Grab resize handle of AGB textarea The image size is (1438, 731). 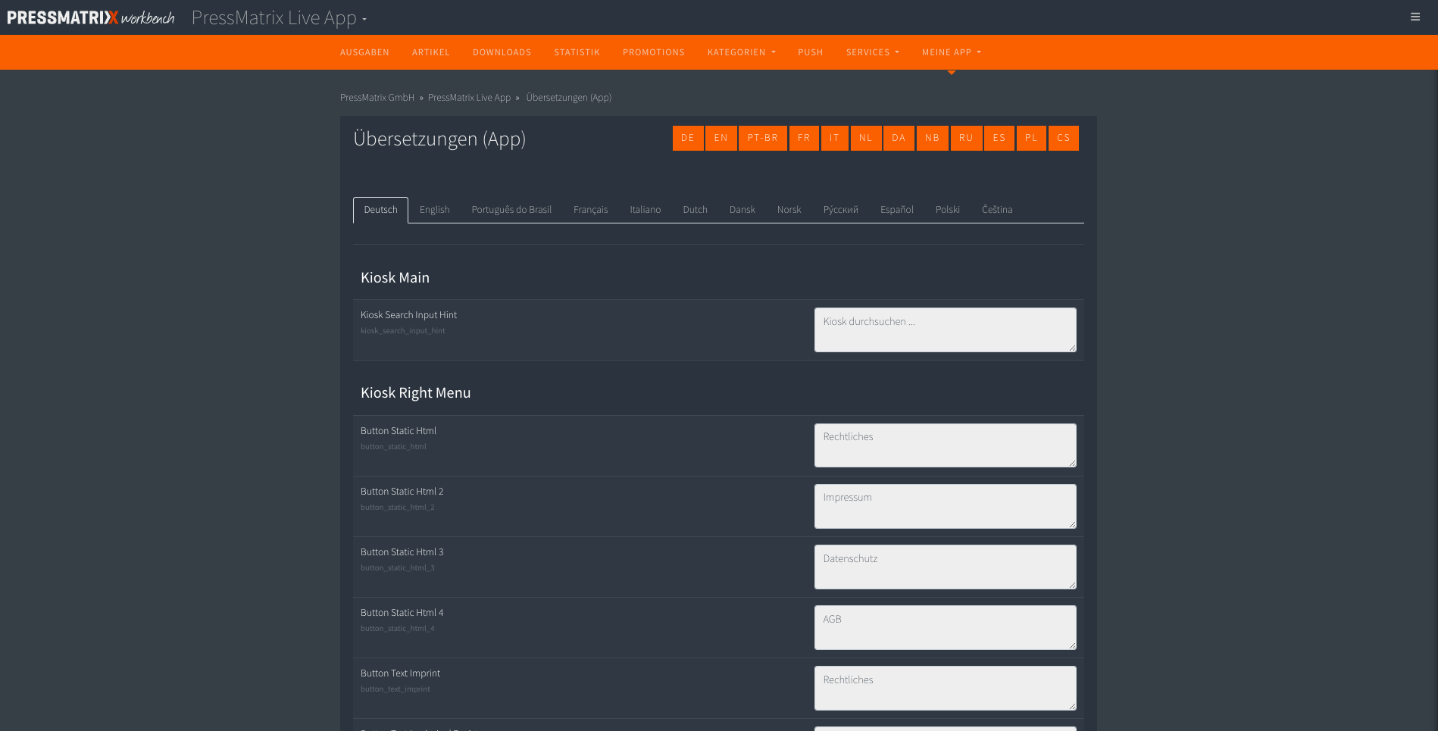point(1072,645)
